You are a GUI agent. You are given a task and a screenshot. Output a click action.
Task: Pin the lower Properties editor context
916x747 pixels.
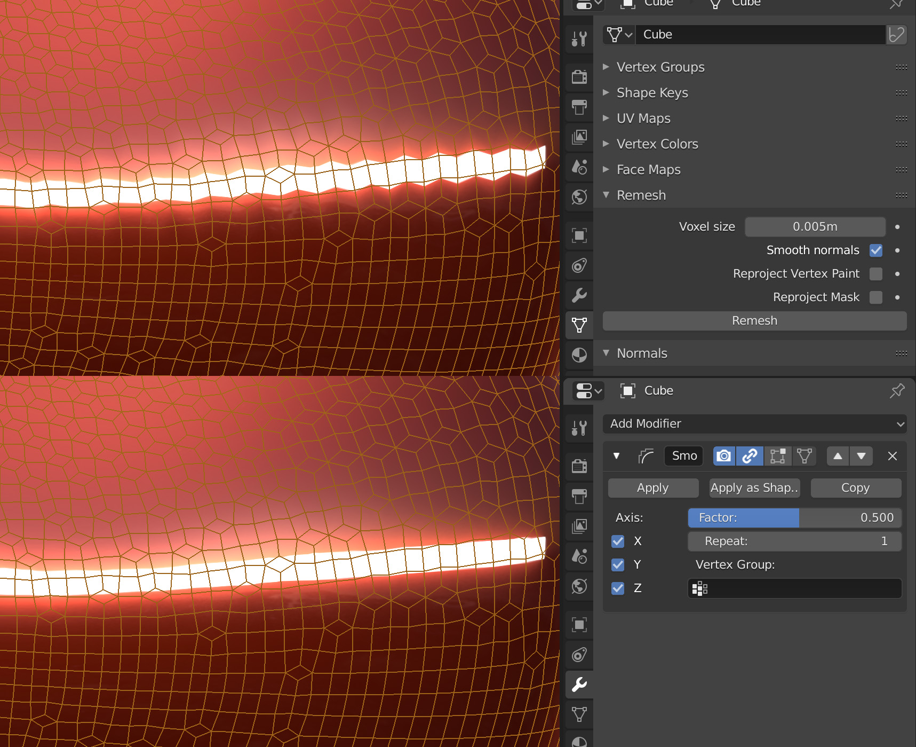click(897, 391)
